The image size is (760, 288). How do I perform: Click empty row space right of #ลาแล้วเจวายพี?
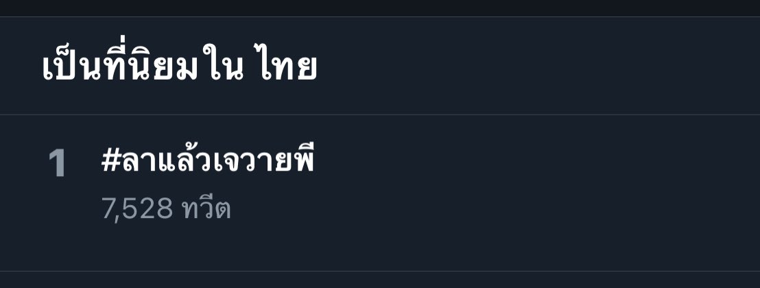tap(533, 160)
